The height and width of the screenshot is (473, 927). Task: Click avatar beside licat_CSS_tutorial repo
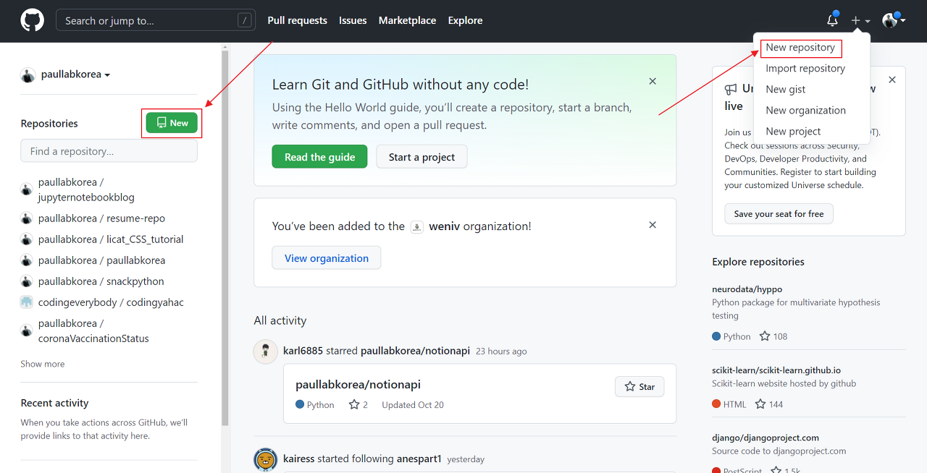[x=27, y=239]
